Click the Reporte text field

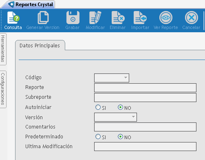[x=145, y=88]
